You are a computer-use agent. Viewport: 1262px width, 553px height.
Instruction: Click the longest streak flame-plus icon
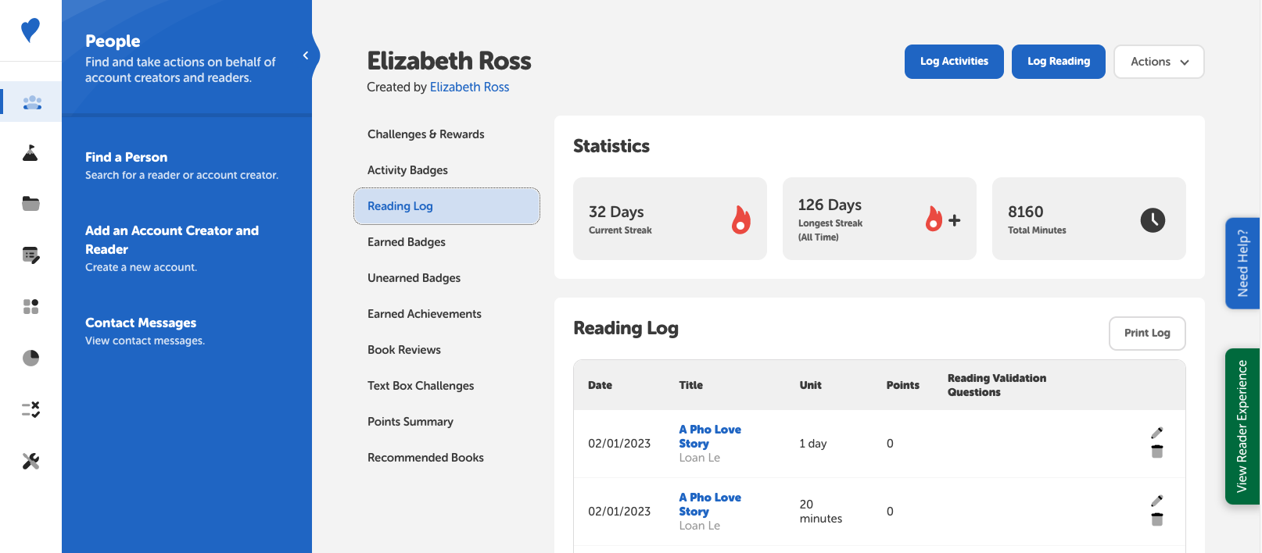[942, 219]
